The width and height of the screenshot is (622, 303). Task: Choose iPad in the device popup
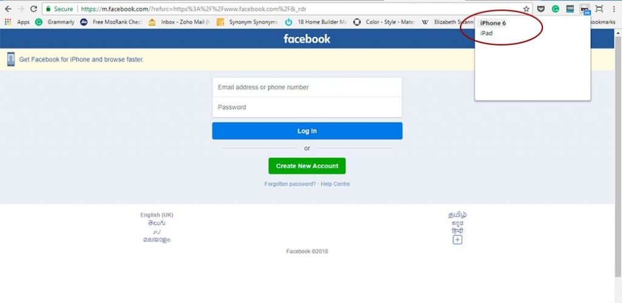487,33
